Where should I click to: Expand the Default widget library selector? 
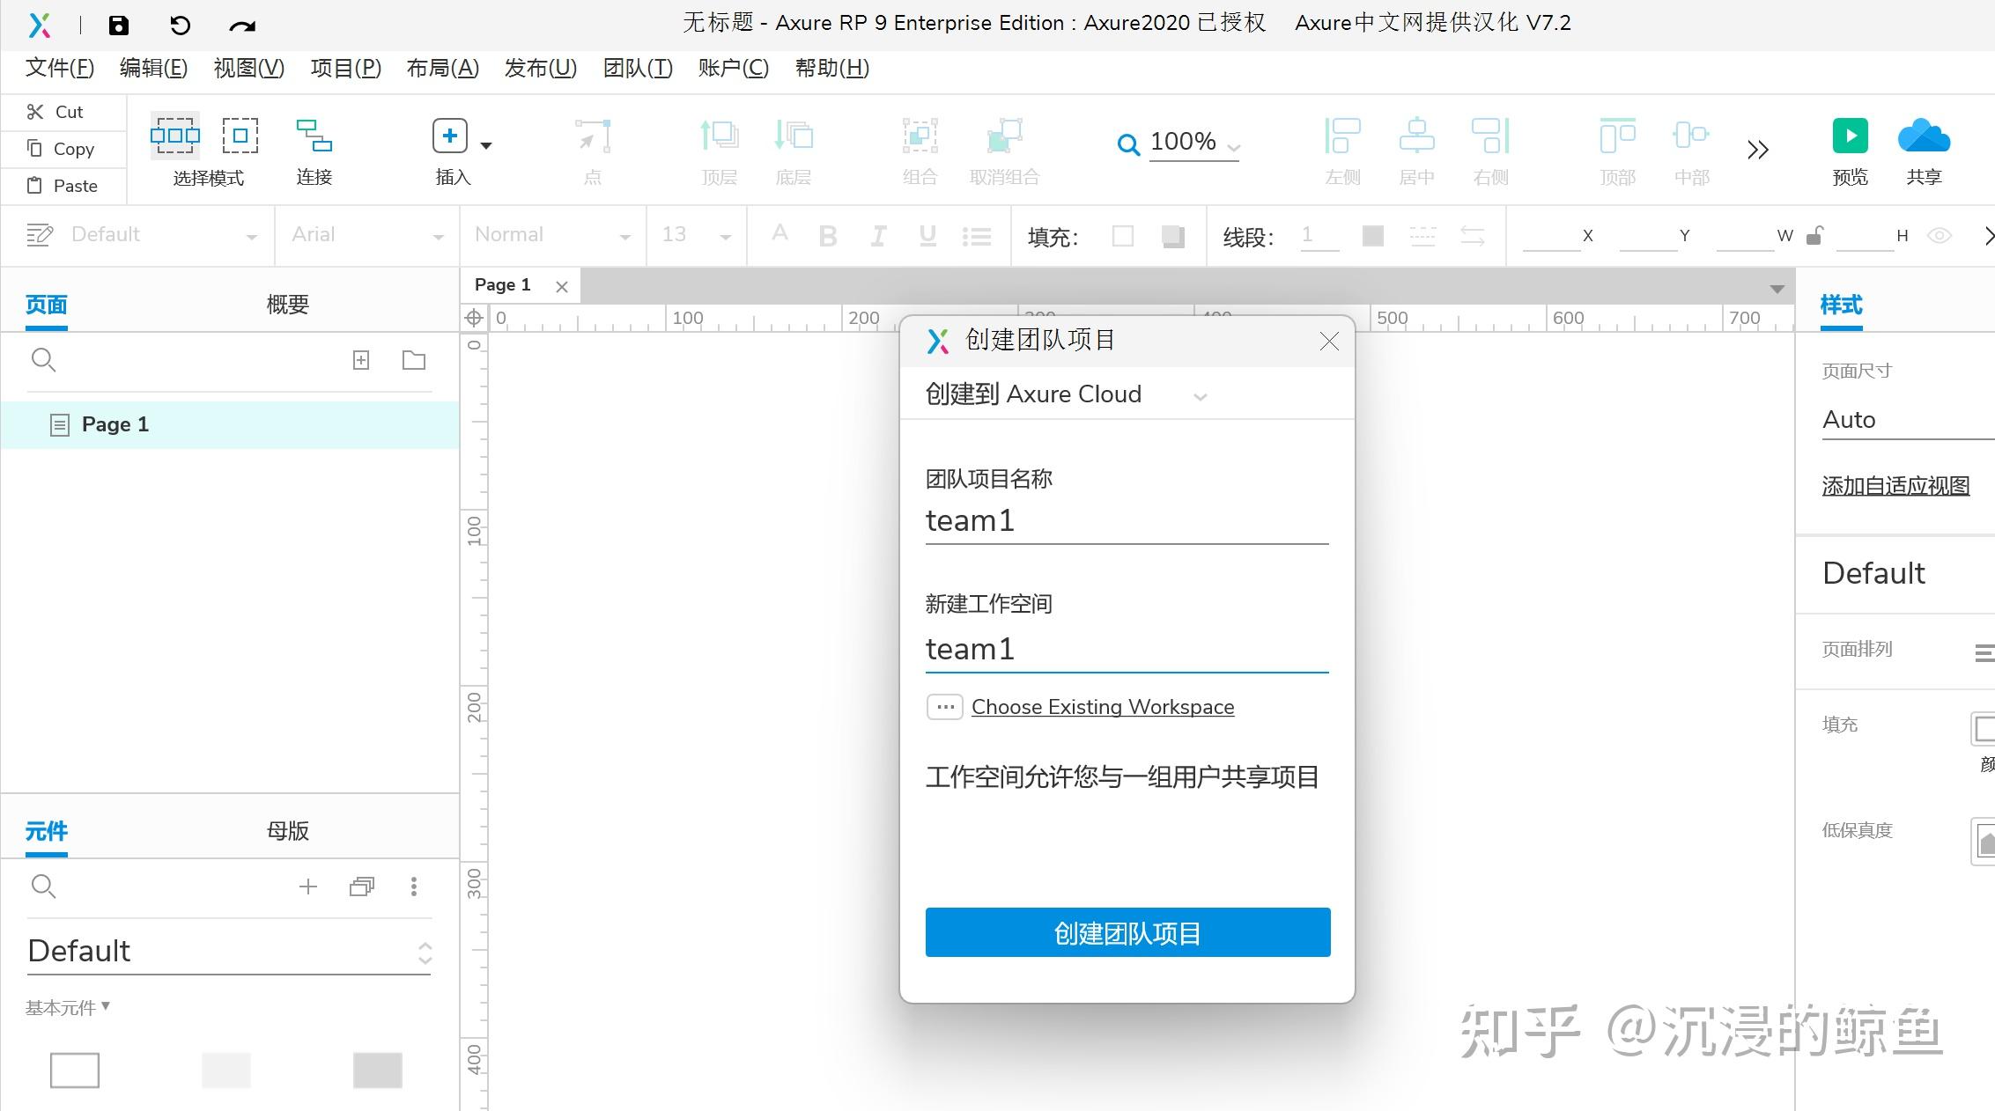pos(425,952)
